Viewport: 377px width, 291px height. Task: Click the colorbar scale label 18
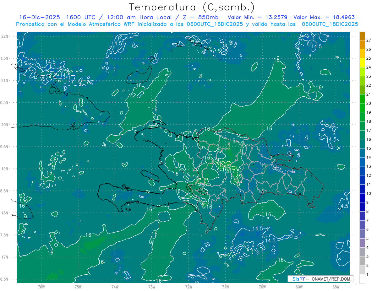coord(369,121)
